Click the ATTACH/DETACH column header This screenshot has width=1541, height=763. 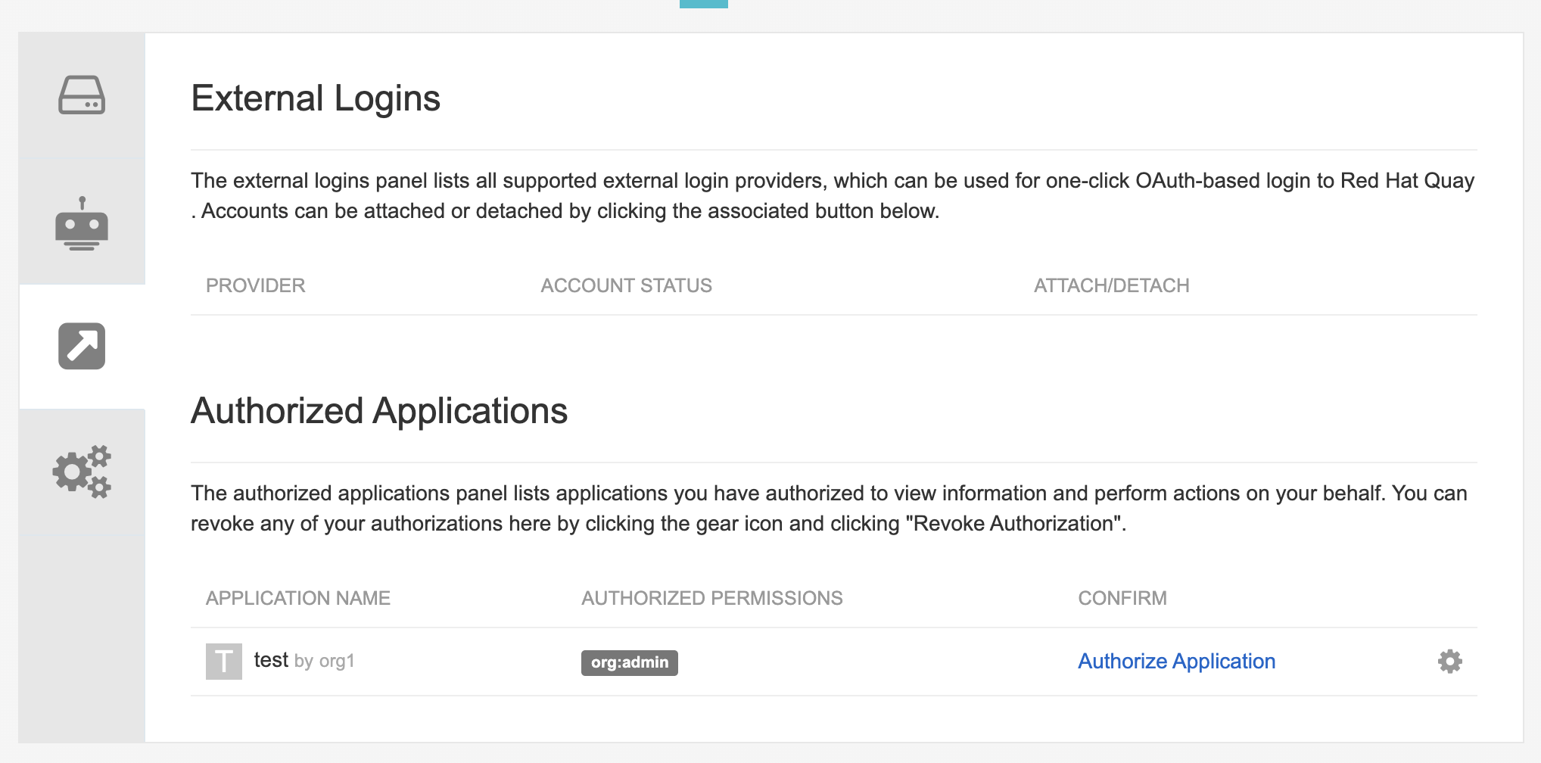coord(1111,285)
